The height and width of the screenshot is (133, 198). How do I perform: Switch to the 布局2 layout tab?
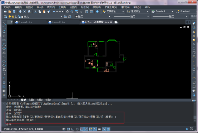click(40, 100)
